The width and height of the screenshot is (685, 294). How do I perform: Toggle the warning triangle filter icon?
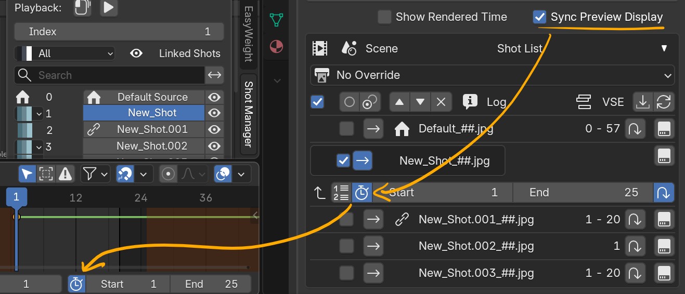click(65, 173)
